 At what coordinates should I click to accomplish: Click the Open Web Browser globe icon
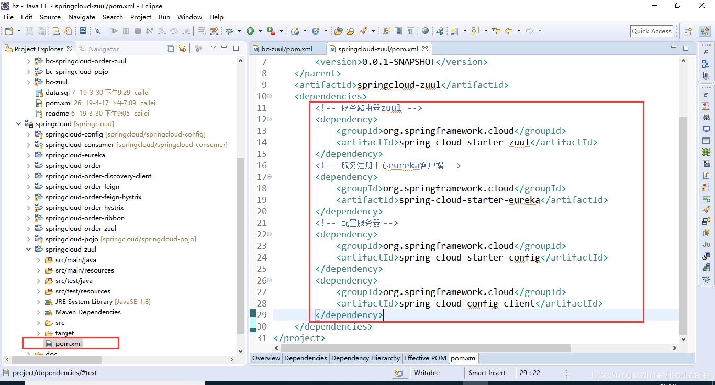pos(425,31)
